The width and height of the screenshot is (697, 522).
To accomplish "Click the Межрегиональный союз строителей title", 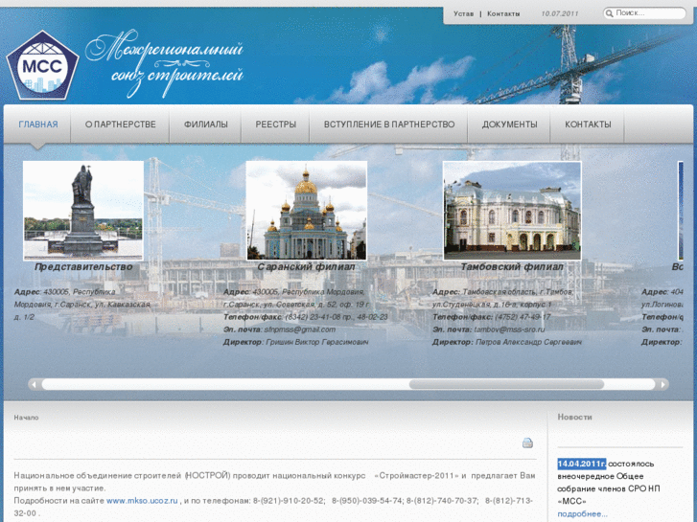I will pyautogui.click(x=165, y=63).
